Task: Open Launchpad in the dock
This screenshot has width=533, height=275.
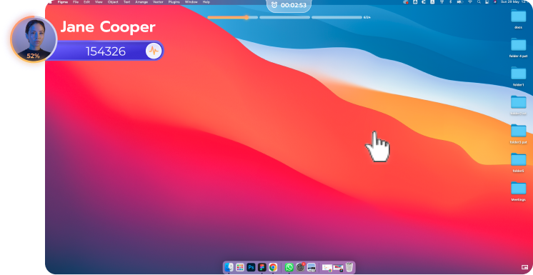Action: pyautogui.click(x=240, y=268)
